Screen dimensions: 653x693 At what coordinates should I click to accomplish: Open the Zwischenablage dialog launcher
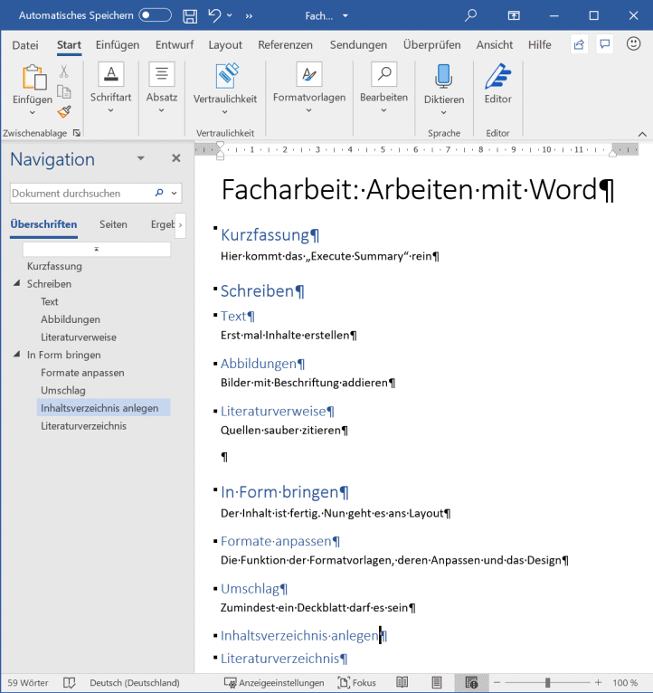click(x=77, y=133)
